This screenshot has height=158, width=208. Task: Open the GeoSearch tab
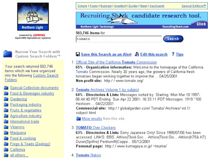(157, 6)
